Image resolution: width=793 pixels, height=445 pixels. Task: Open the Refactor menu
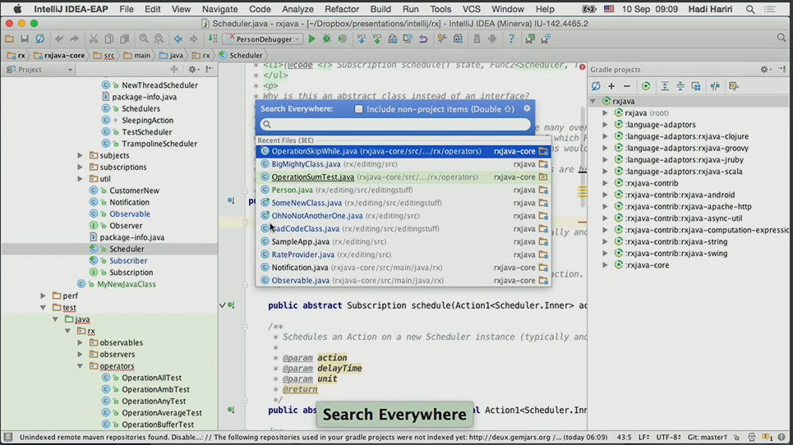pyautogui.click(x=342, y=9)
